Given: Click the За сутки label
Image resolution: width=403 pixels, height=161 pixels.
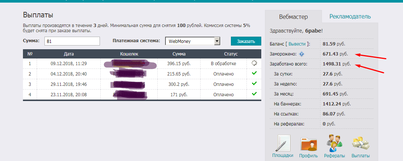Looking at the screenshot, I should tap(283, 74).
